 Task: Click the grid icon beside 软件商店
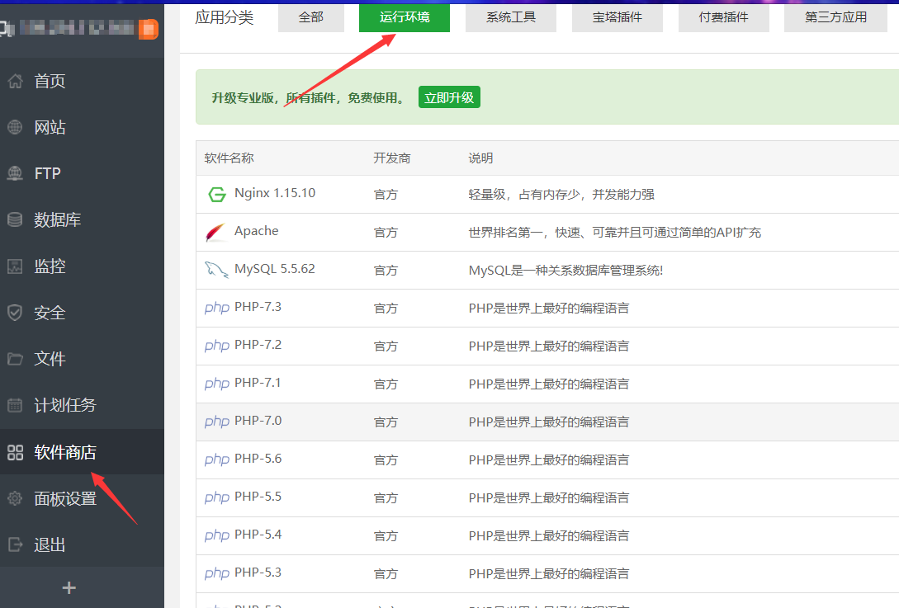pos(16,452)
